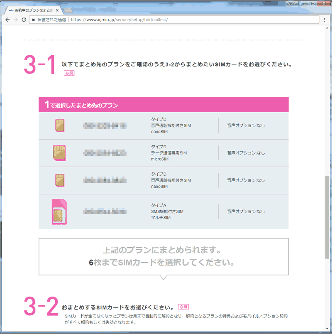Screen dimensions: 332x334
Task: Click the pink multi SIM card icon
Action: [59, 212]
